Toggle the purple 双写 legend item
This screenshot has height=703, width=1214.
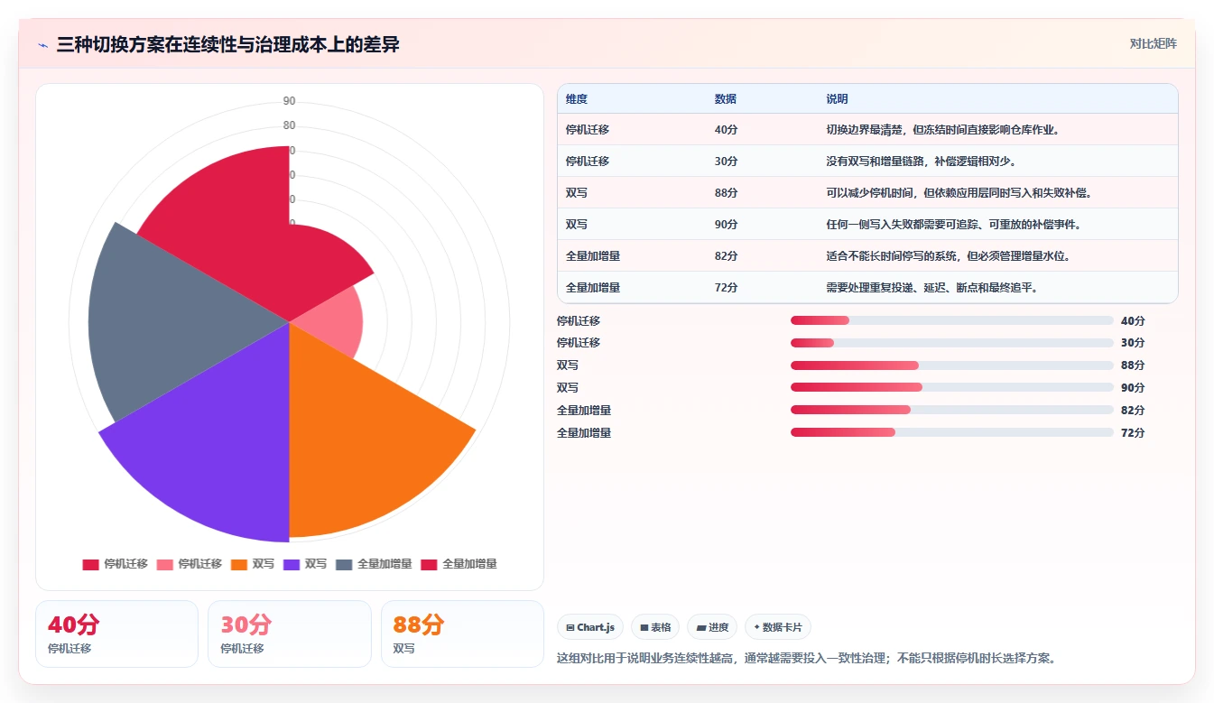tap(305, 564)
